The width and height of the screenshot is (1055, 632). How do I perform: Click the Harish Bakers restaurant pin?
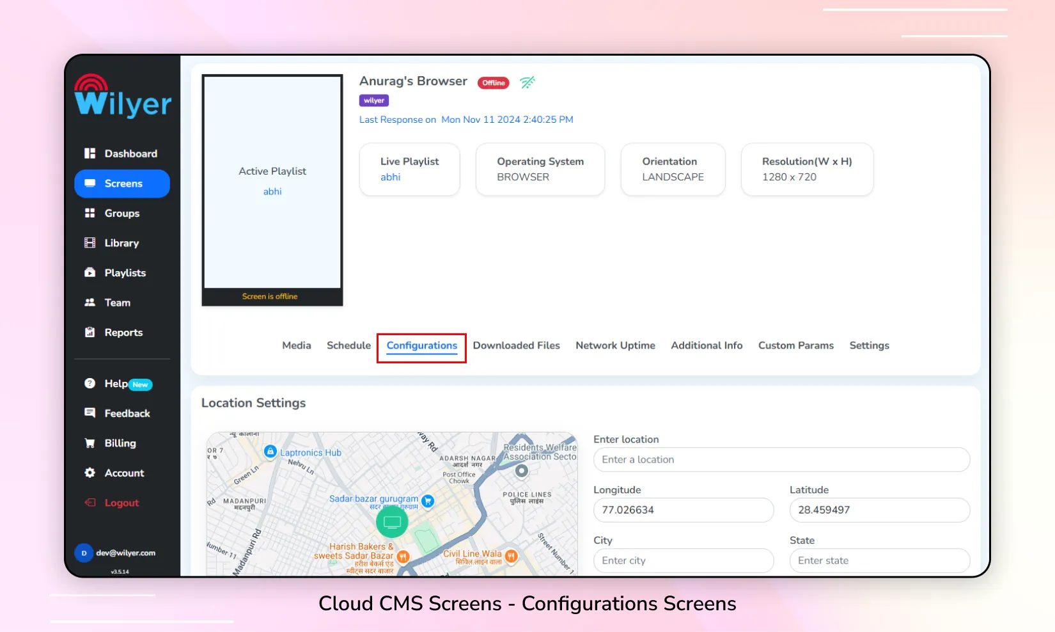point(403,557)
